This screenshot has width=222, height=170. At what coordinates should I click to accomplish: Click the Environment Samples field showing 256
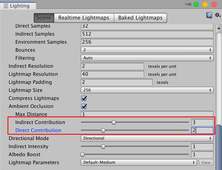pos(147,42)
